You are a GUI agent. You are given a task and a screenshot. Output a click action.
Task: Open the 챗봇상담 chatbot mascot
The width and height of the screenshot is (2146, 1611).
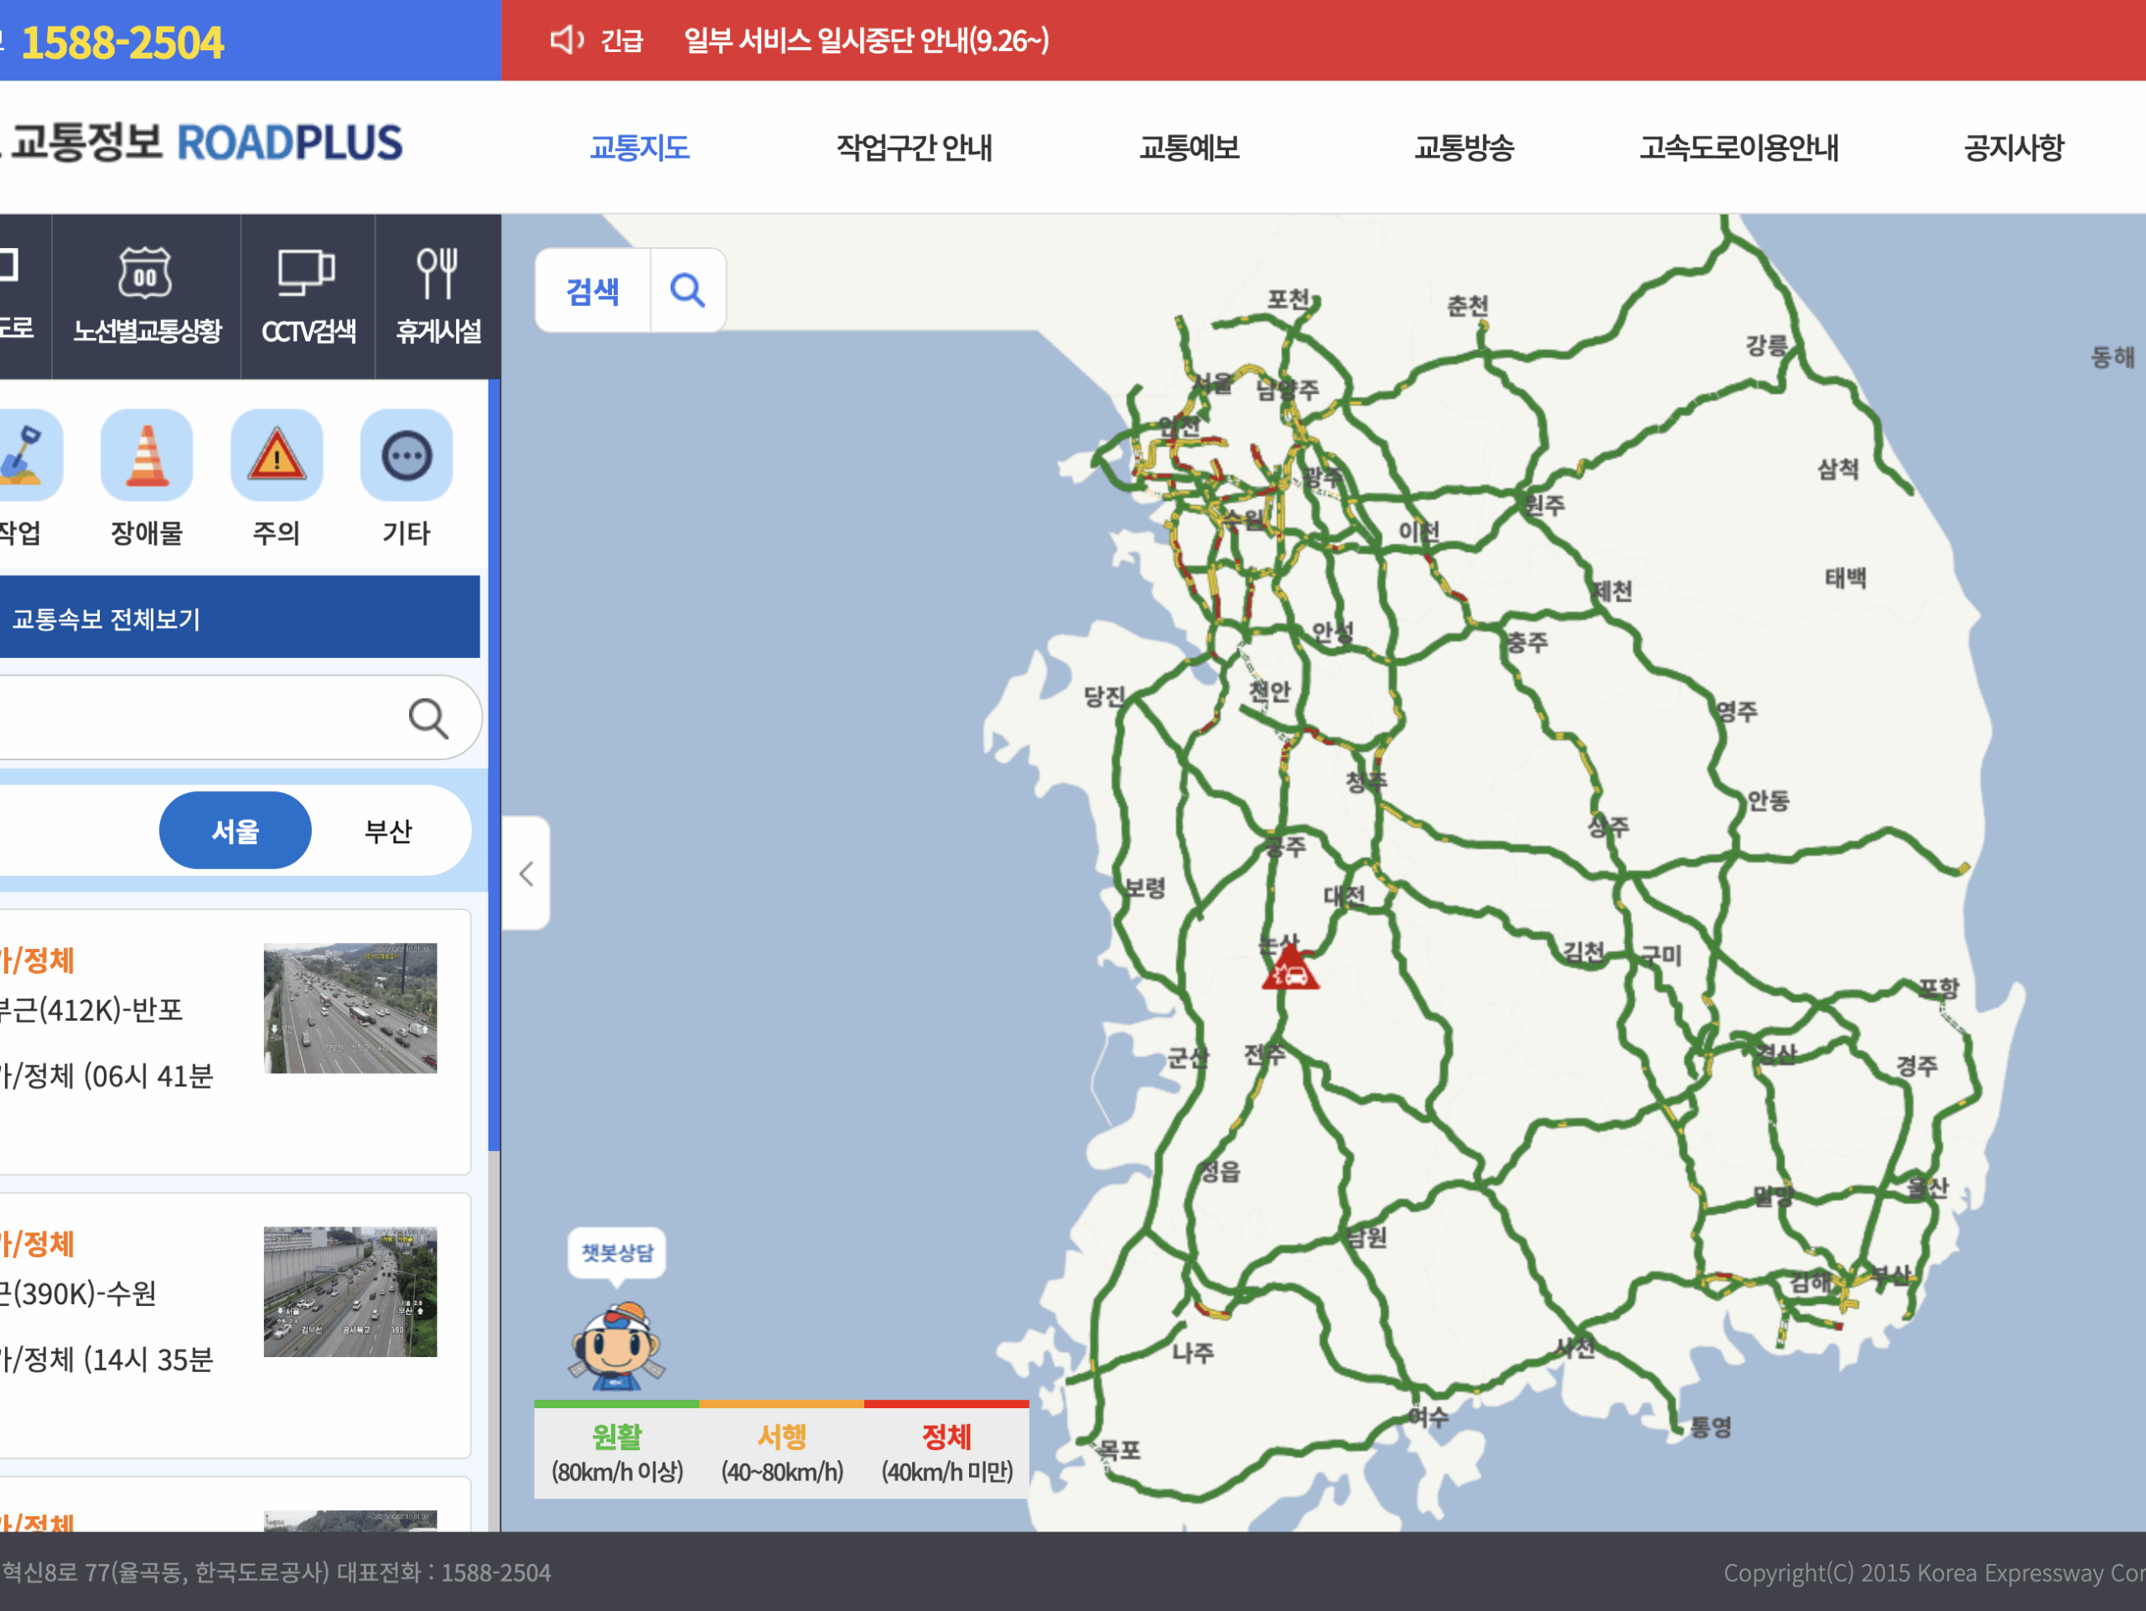[617, 1344]
